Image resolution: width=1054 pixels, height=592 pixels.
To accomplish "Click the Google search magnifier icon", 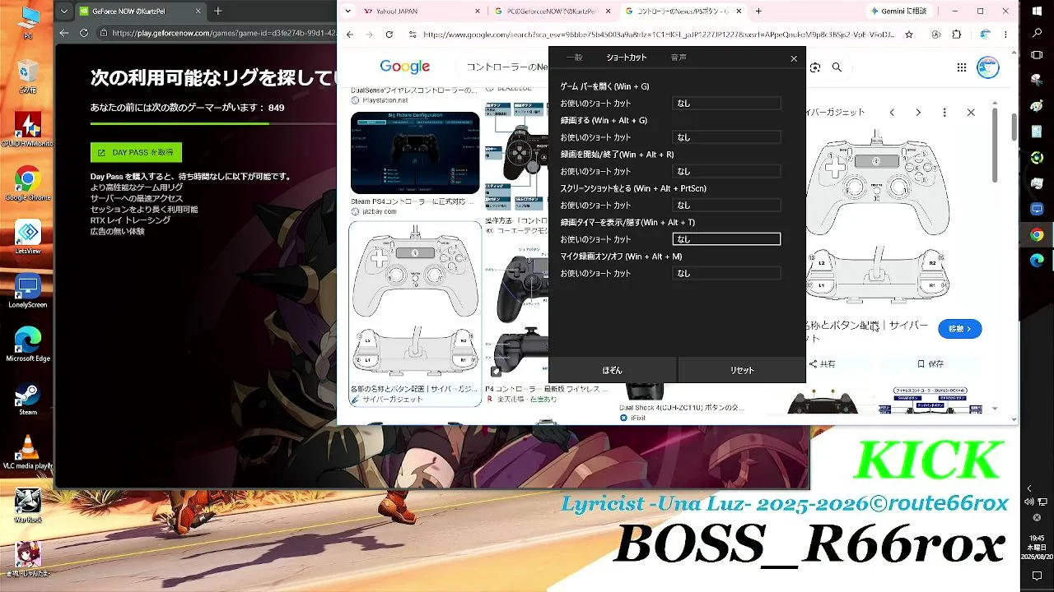I will tap(837, 67).
